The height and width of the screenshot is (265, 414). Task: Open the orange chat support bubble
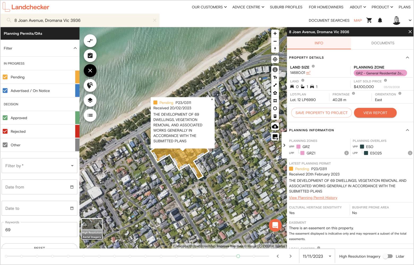[275, 225]
